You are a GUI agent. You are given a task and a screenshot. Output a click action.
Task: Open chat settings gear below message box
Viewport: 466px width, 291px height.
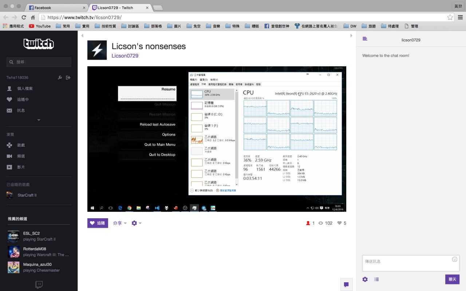click(365, 279)
